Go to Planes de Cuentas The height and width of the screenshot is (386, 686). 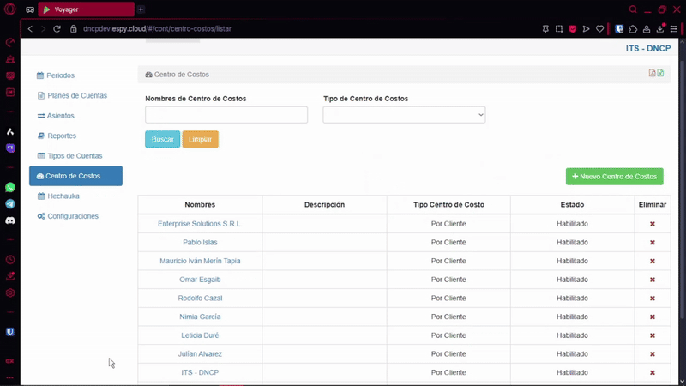tap(76, 95)
